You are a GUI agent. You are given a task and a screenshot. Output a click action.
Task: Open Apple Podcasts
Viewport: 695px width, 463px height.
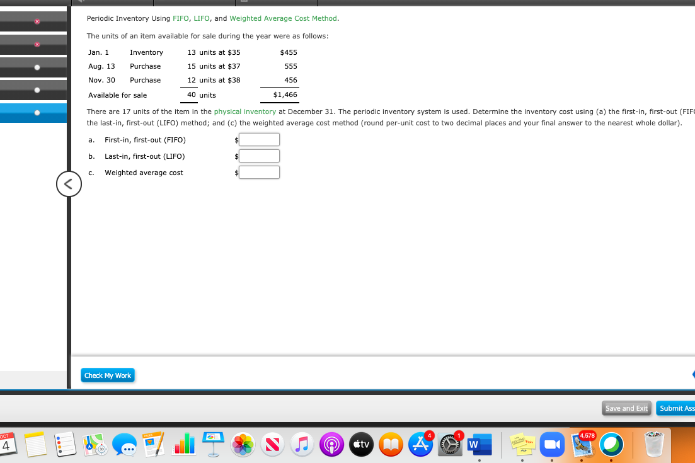(x=331, y=445)
